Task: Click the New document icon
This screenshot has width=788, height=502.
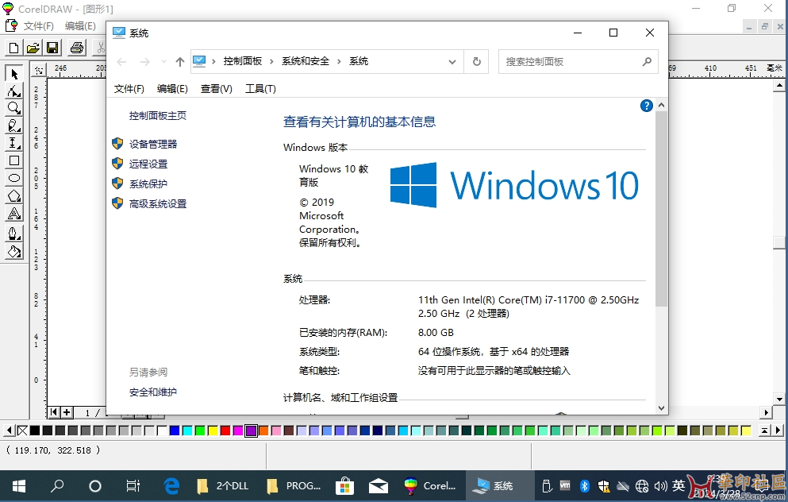Action: pyautogui.click(x=13, y=48)
